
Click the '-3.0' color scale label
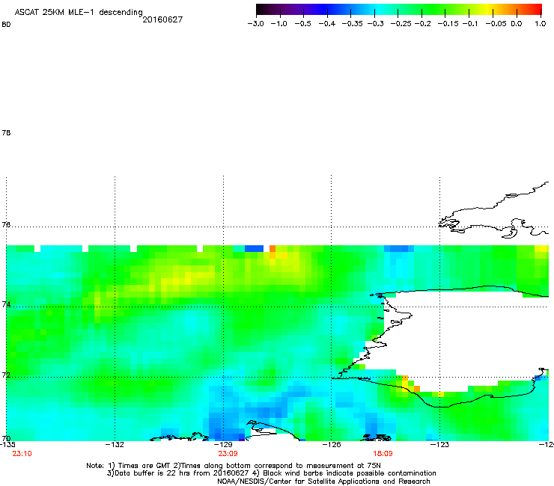tap(255, 24)
